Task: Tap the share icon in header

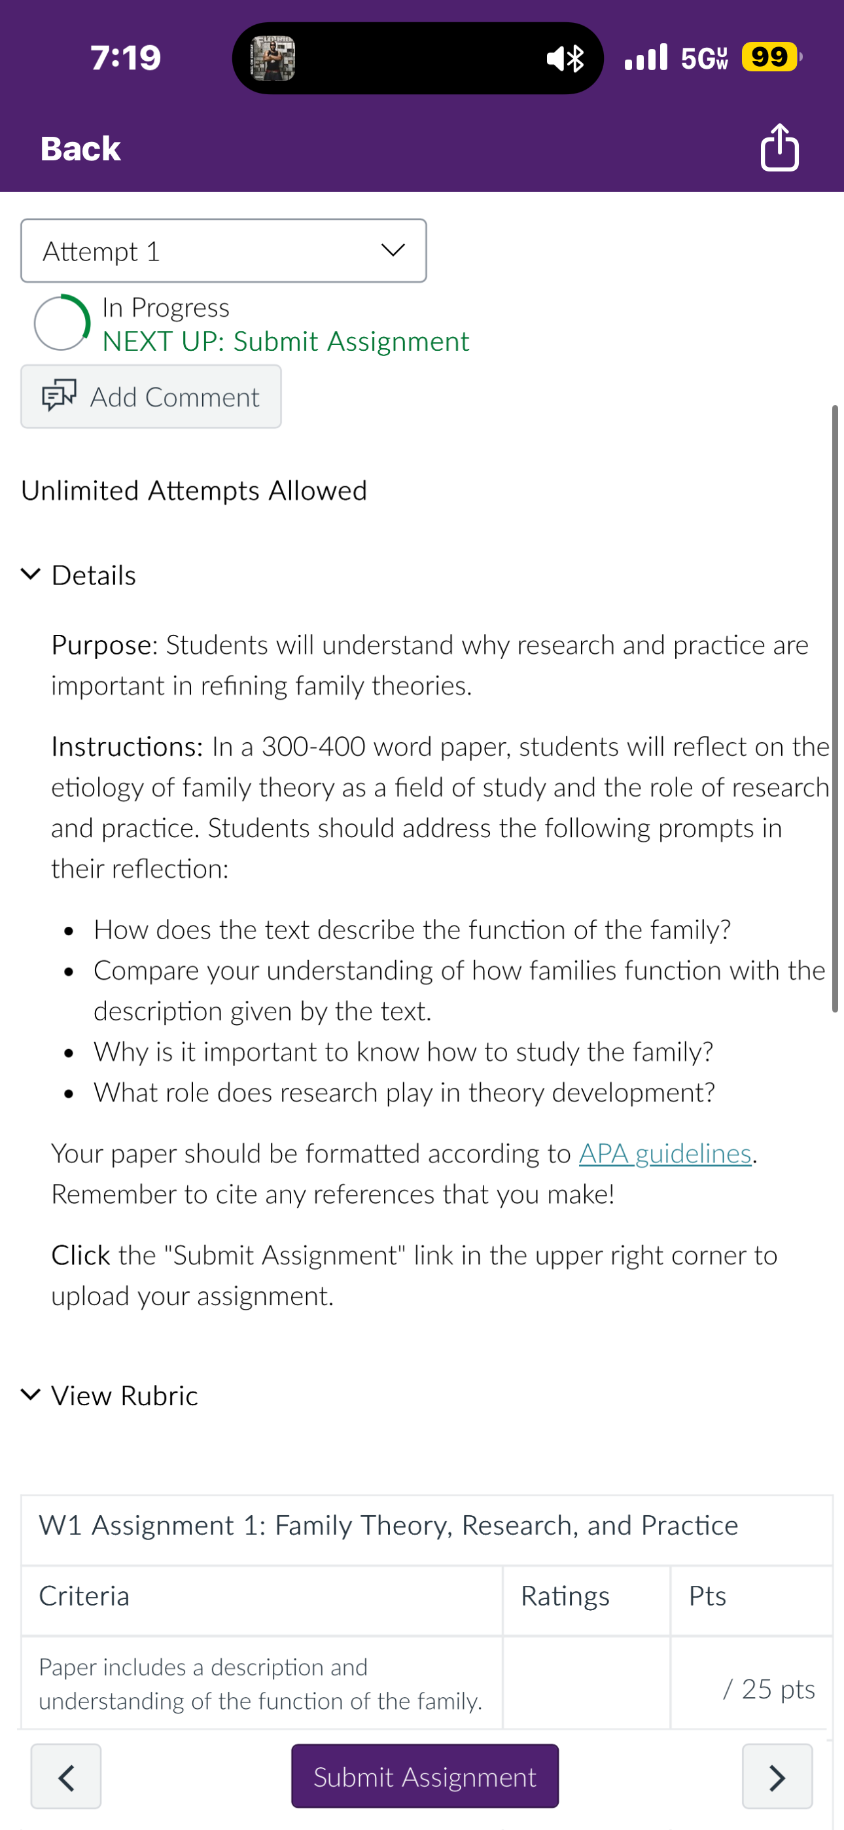Action: click(x=779, y=147)
